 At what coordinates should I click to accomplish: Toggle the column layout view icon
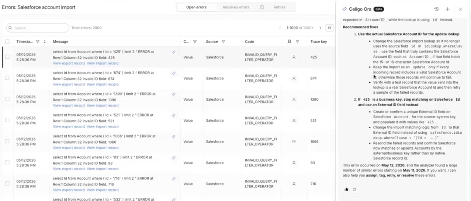pyautogui.click(x=329, y=28)
